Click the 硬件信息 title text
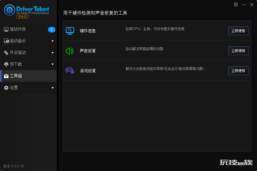 point(88,31)
